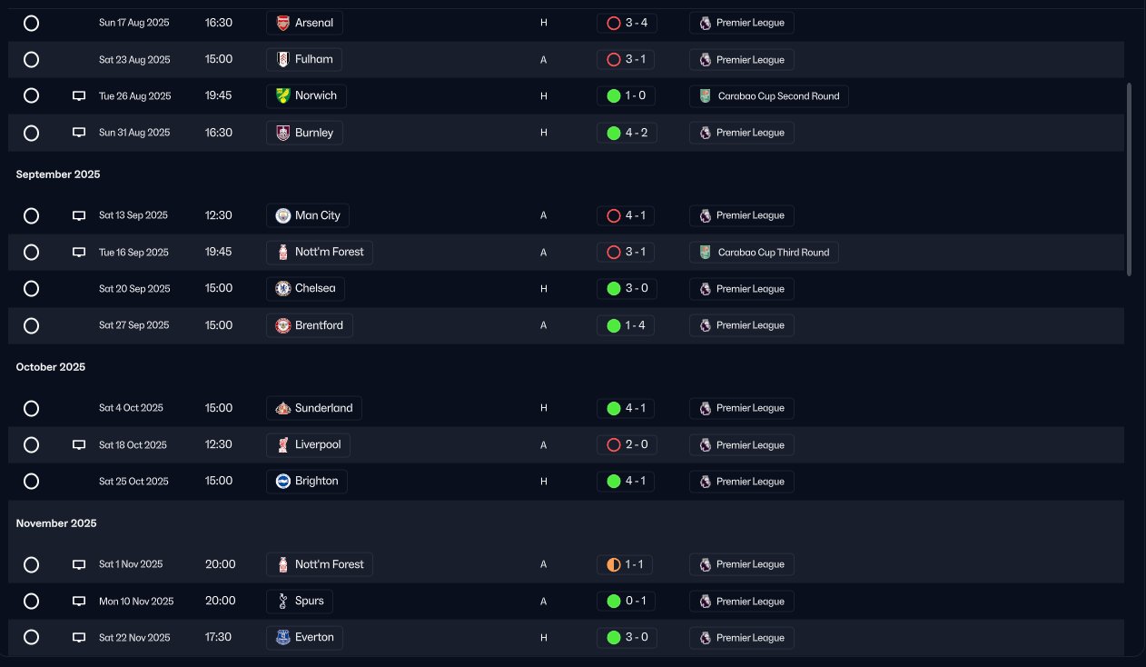
Task: Click the TV icon on Spurs row
Action: [x=79, y=601]
